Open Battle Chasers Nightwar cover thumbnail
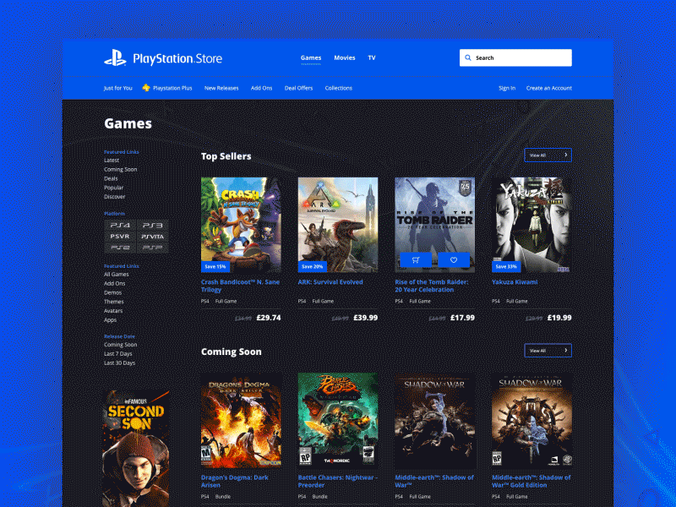Screen dimensions: 676x507 pyautogui.click(x=338, y=420)
